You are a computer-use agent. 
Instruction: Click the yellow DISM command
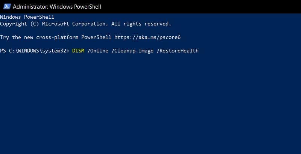pos(78,51)
